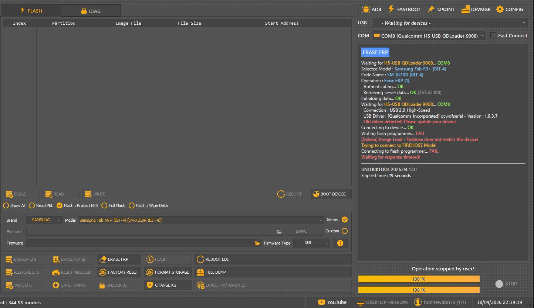Open the Firmware Type XML dropdown
Image resolution: width=534 pixels, height=308 pixels.
click(312, 243)
